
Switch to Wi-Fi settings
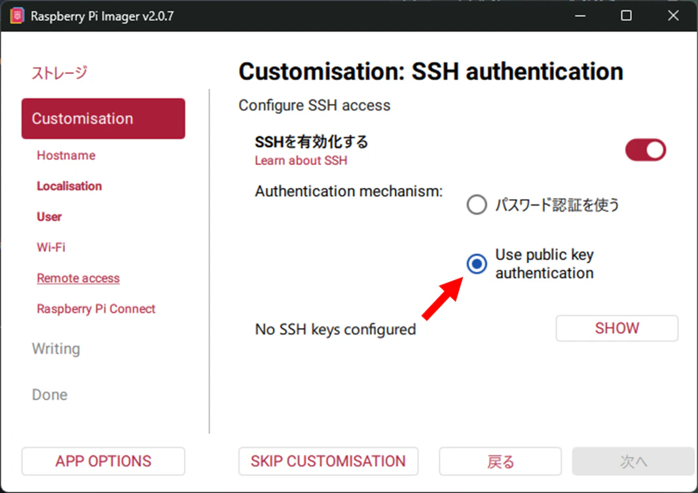pyautogui.click(x=51, y=247)
